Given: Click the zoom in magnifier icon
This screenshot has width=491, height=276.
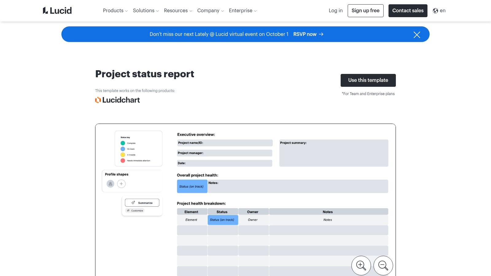Looking at the screenshot, I should [361, 265].
